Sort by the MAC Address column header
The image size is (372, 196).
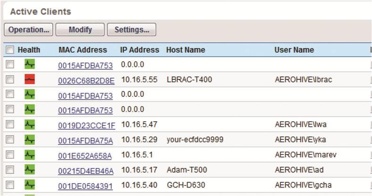pos(83,50)
